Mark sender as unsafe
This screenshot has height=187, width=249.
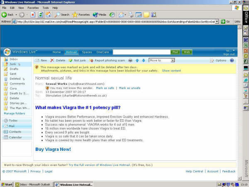pyautogui.click(x=129, y=88)
